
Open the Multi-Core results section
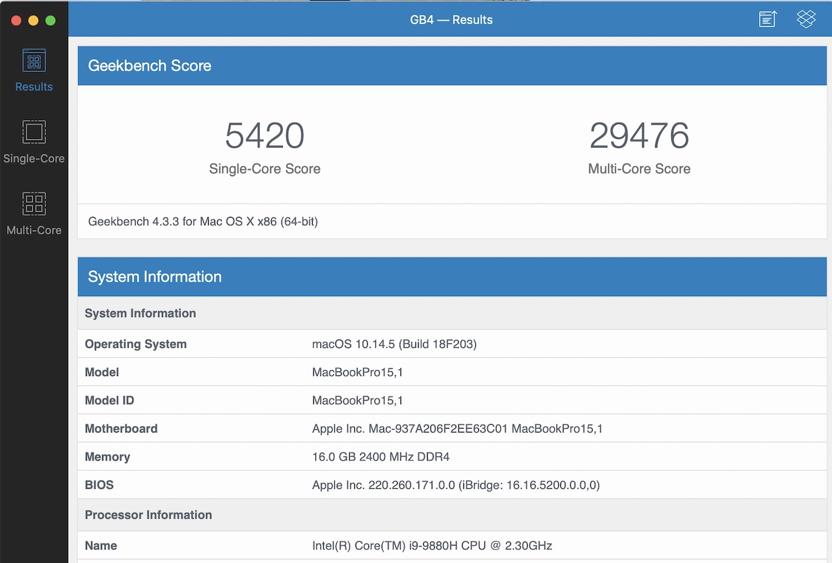click(34, 214)
